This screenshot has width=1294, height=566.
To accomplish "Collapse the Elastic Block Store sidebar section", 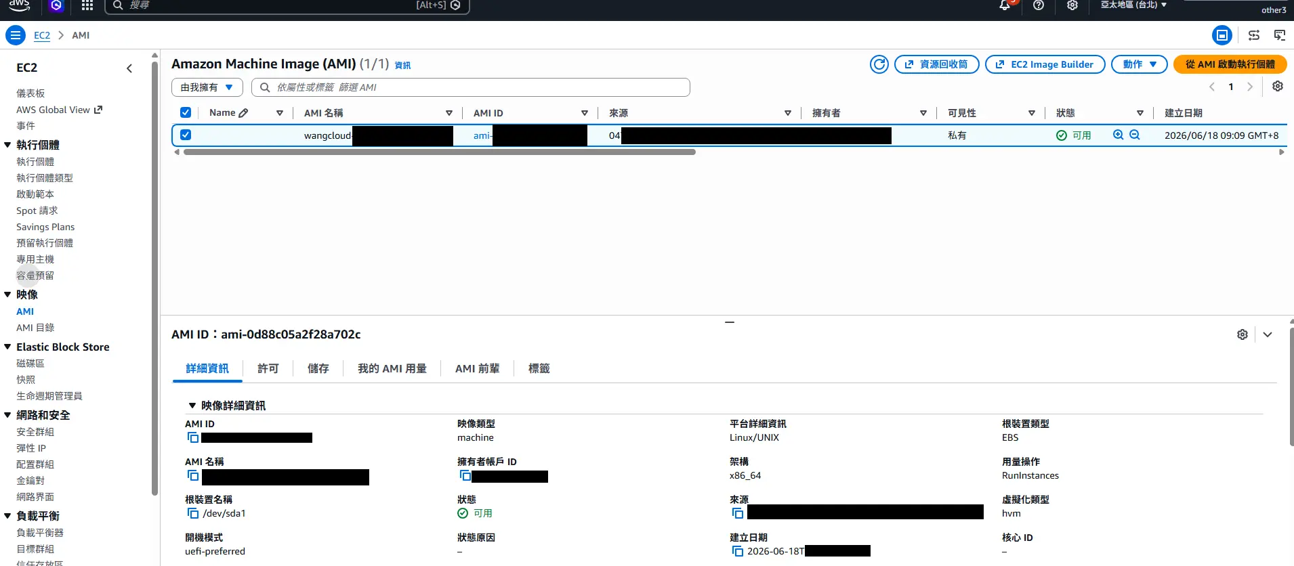I will [x=7, y=346].
